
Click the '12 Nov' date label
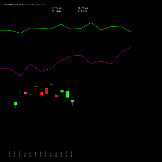(9, 154)
